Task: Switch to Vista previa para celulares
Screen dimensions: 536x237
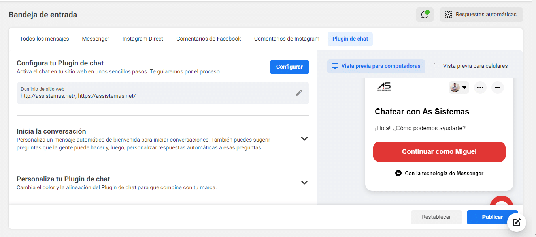Action: point(470,66)
